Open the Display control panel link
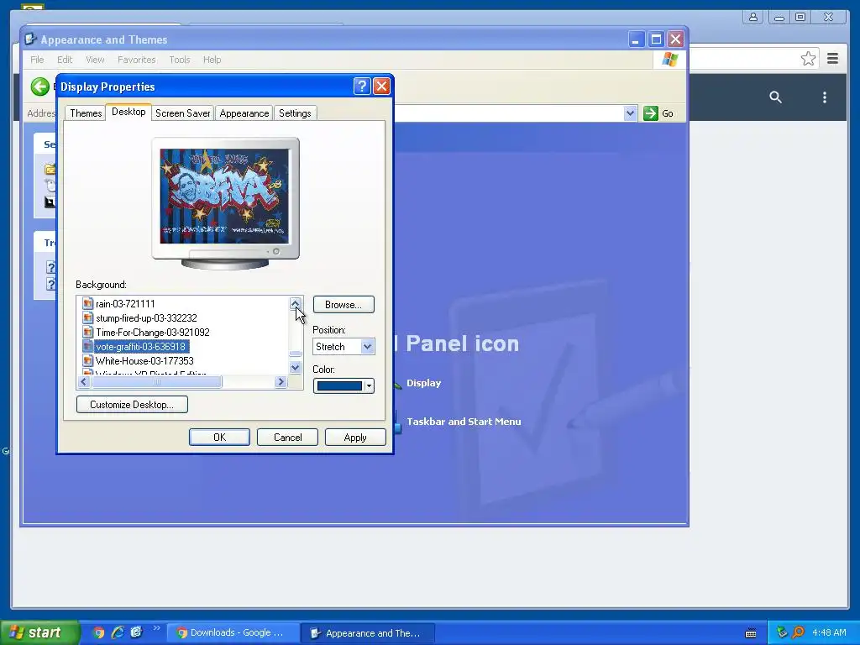The height and width of the screenshot is (645, 860). coord(423,383)
